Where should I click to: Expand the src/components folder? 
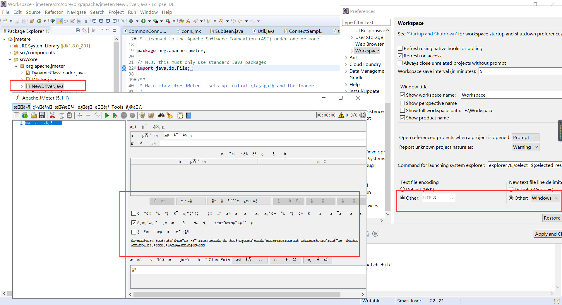10,53
